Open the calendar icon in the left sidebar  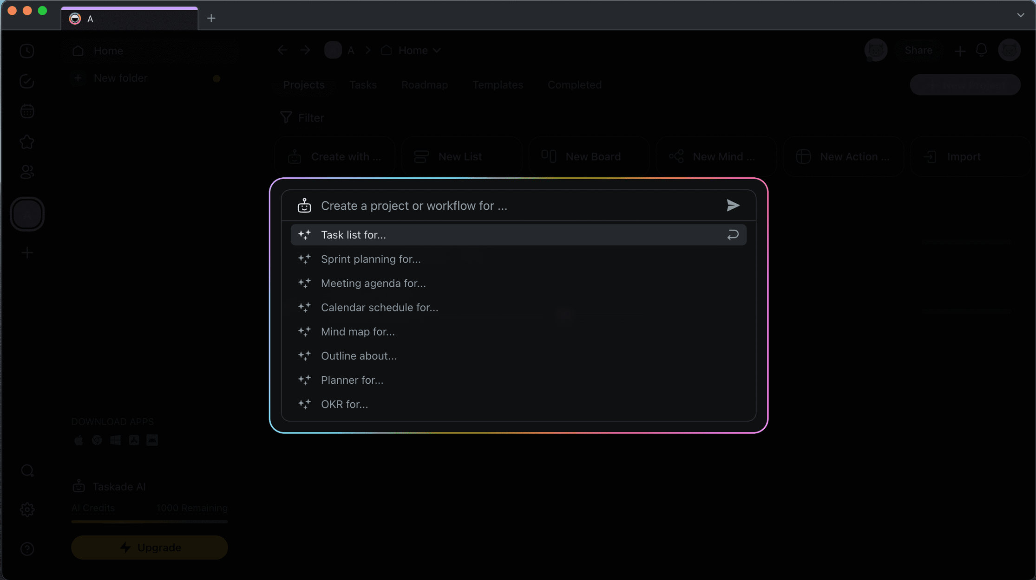pyautogui.click(x=27, y=111)
